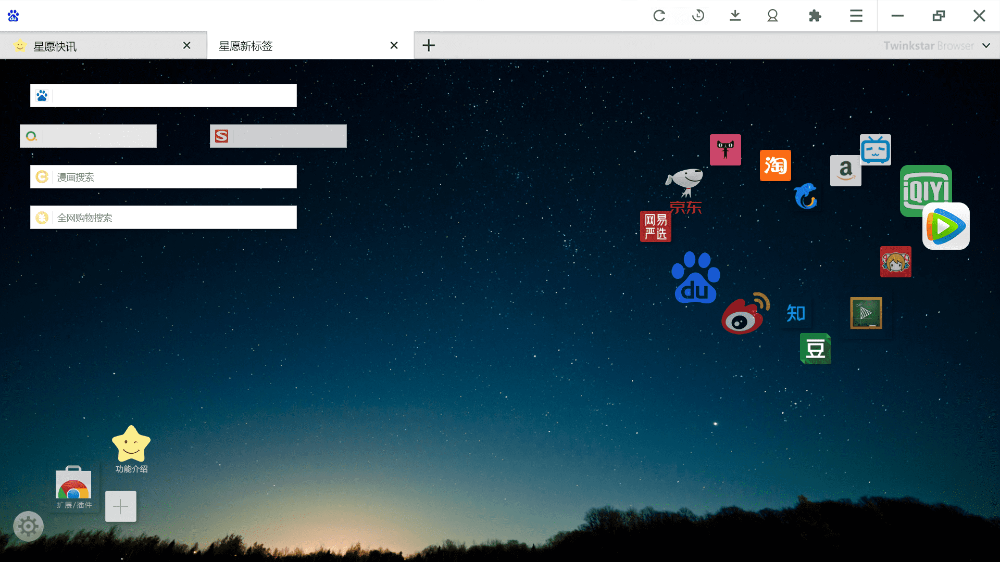Open the Zhihu 知 shortcut
This screenshot has height=562, width=1000.
click(x=795, y=314)
